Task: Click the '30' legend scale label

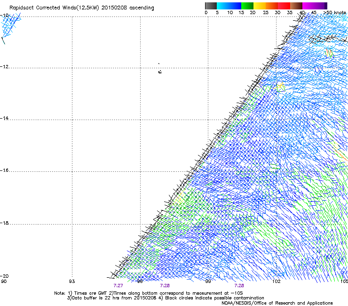Action: click(x=277, y=13)
